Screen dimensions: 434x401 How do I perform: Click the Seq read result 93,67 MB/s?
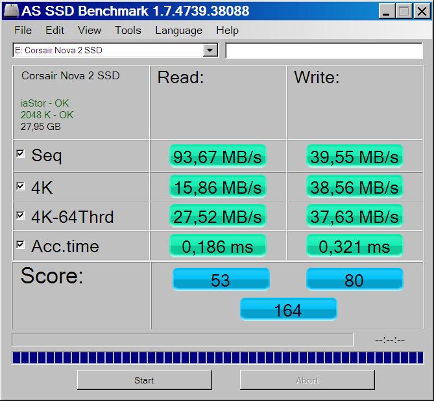(217, 156)
